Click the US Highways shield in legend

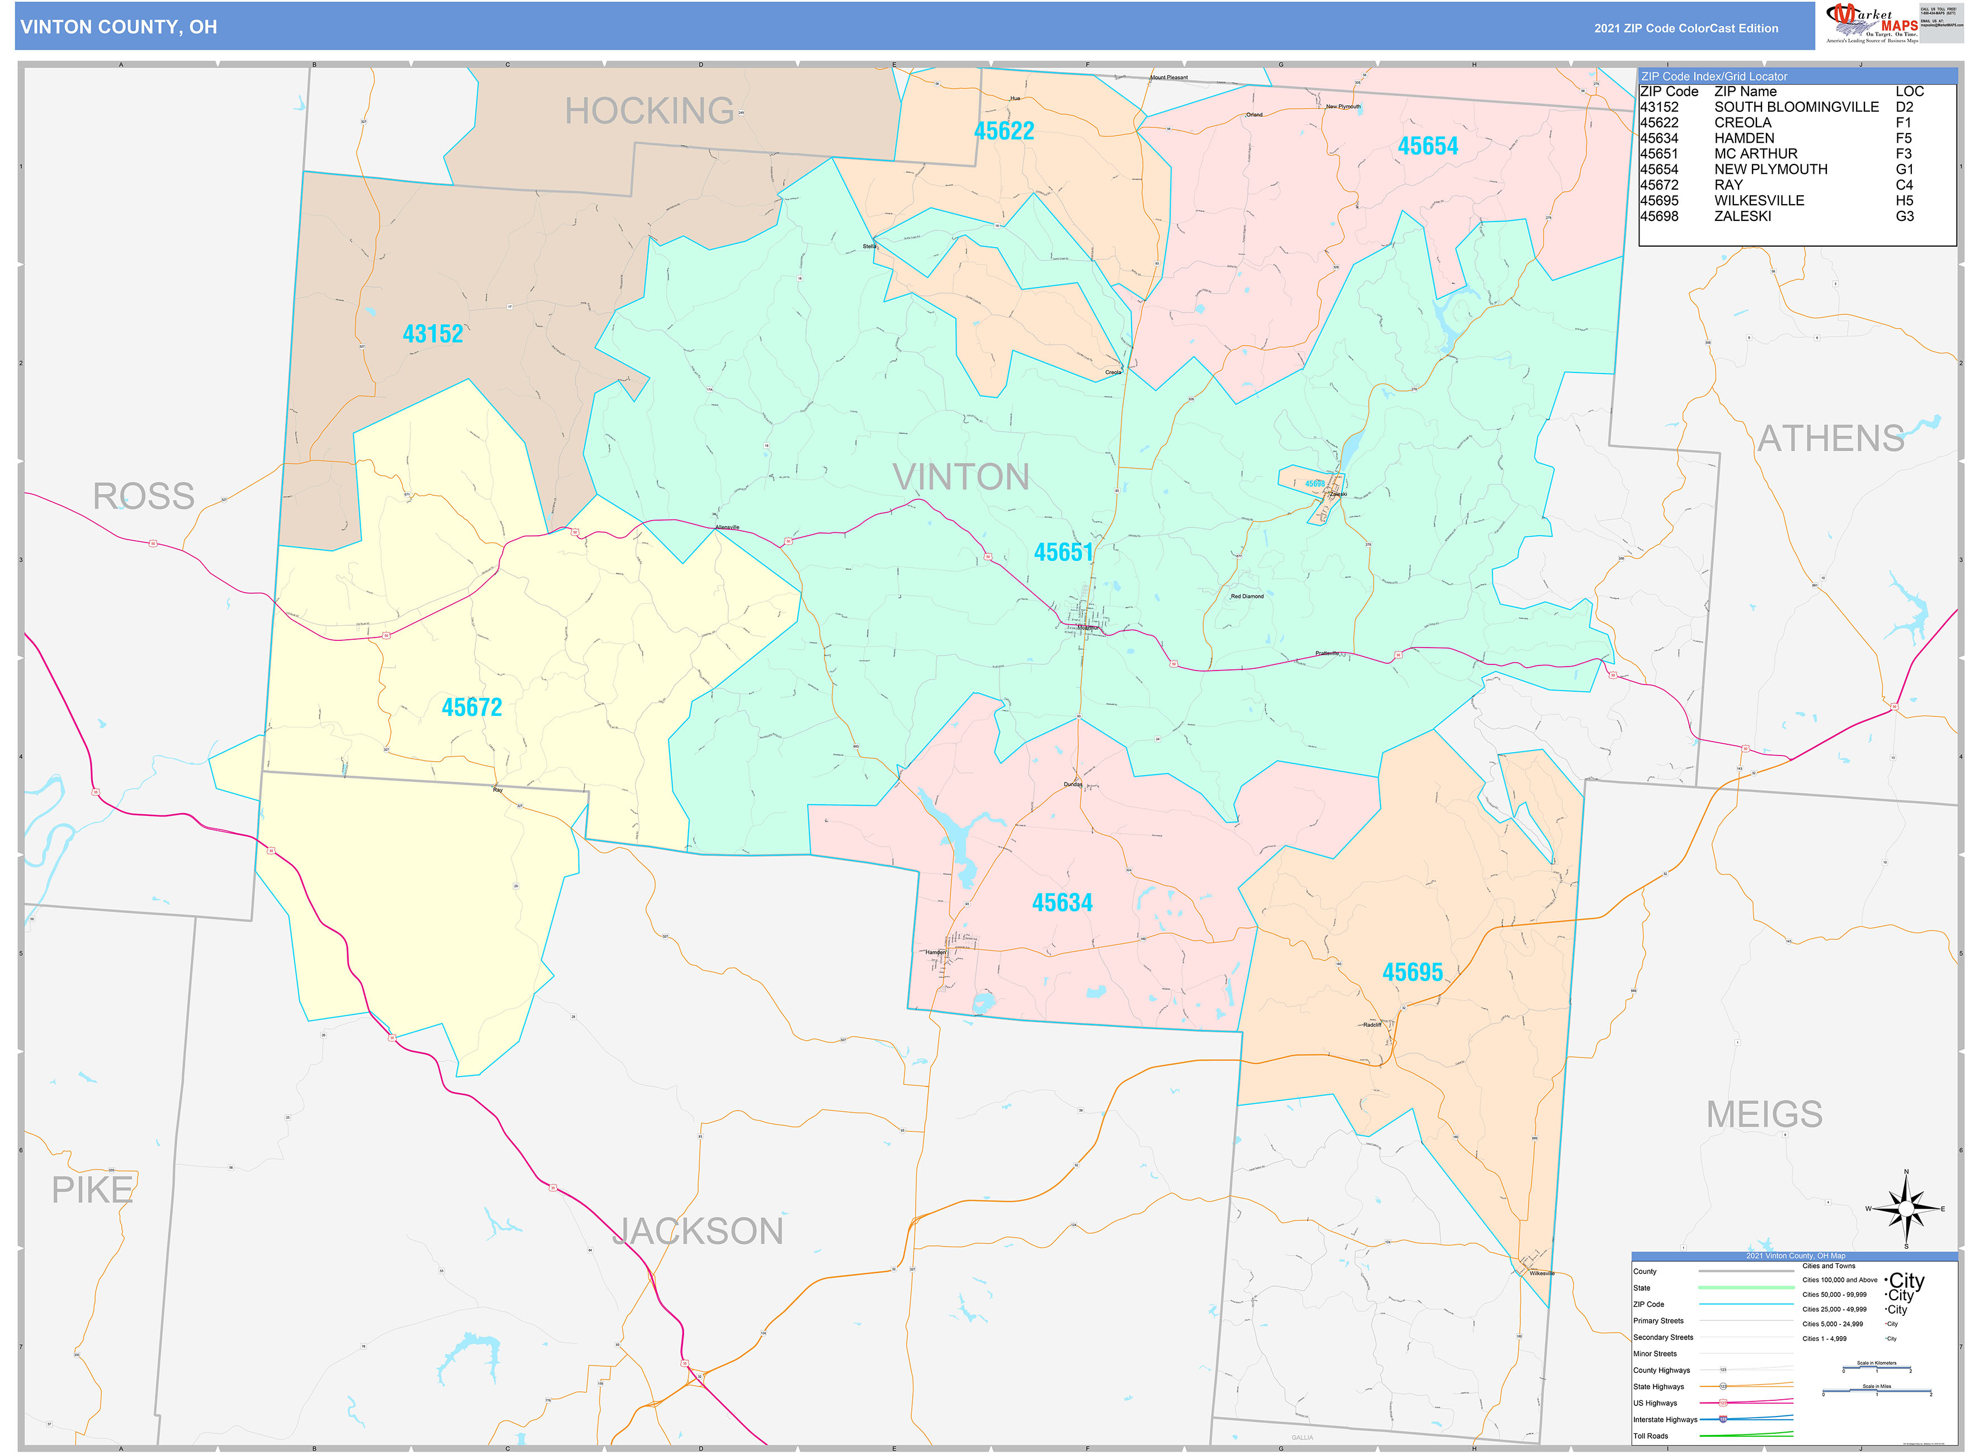click(x=1723, y=1403)
